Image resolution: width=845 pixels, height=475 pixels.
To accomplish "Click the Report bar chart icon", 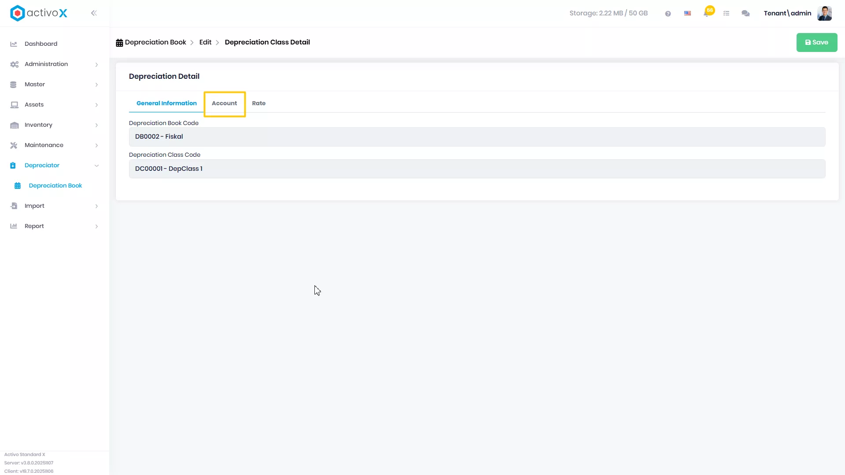I will [x=14, y=226].
